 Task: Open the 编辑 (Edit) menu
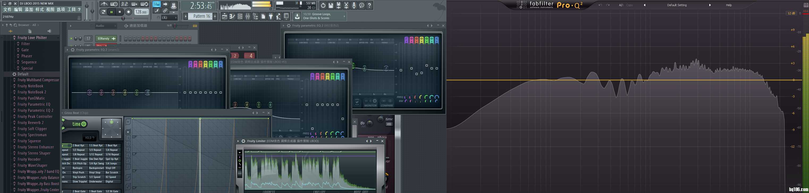click(x=18, y=9)
